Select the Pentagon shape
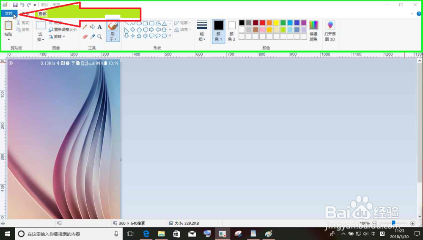423x240 pixels. [x=139, y=30]
